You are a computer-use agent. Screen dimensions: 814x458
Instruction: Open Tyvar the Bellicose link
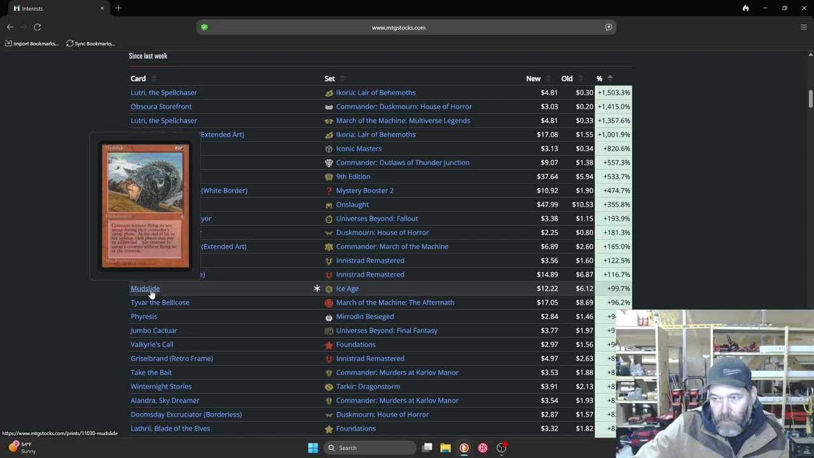point(160,302)
